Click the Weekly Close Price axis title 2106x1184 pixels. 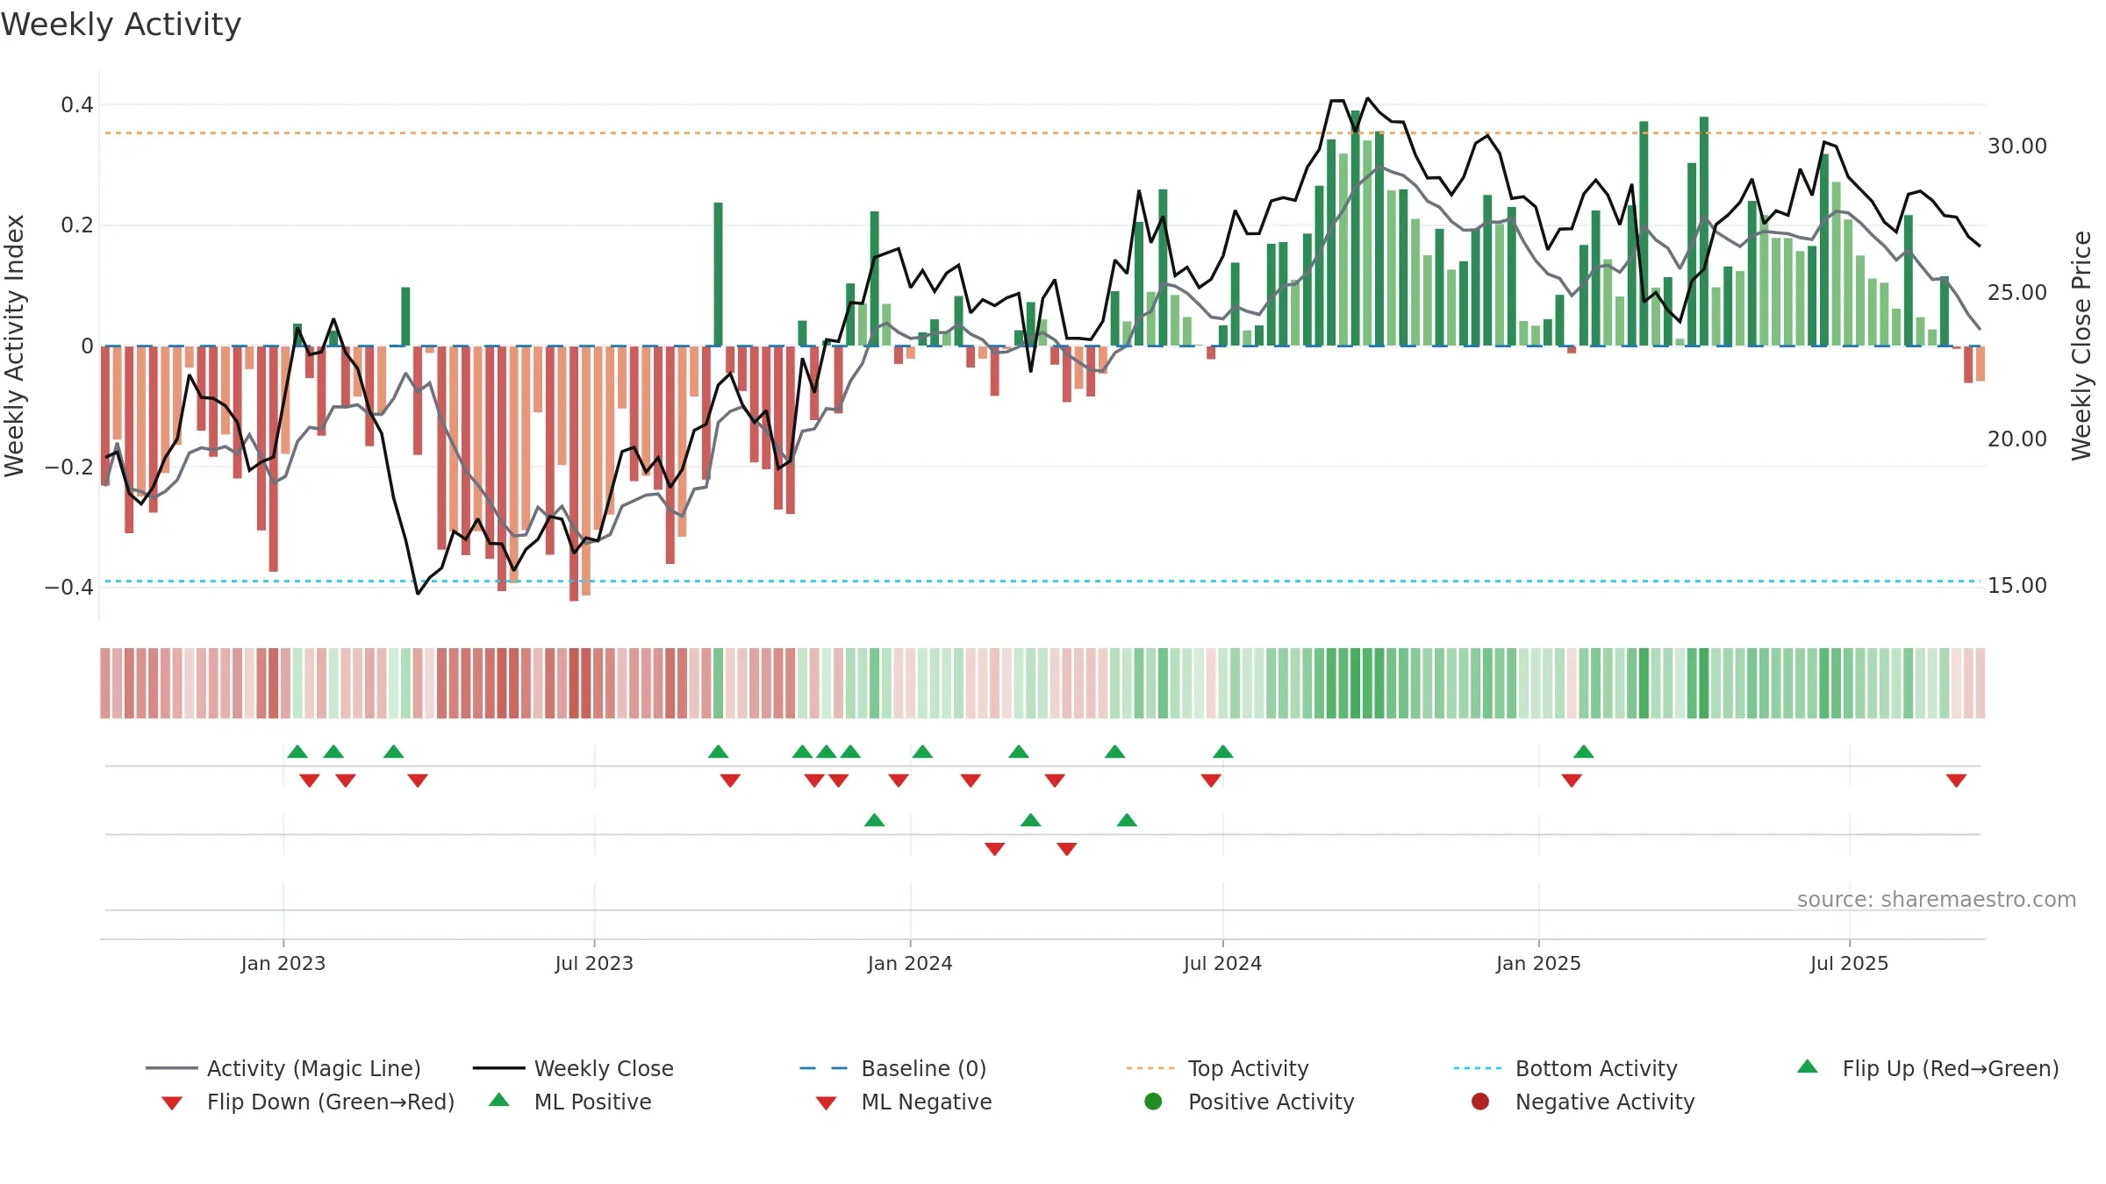[2081, 346]
